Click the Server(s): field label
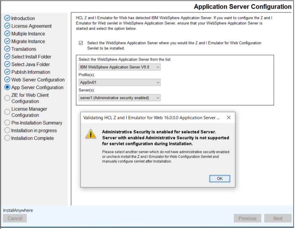This screenshot has width=295, height=229. (87, 90)
